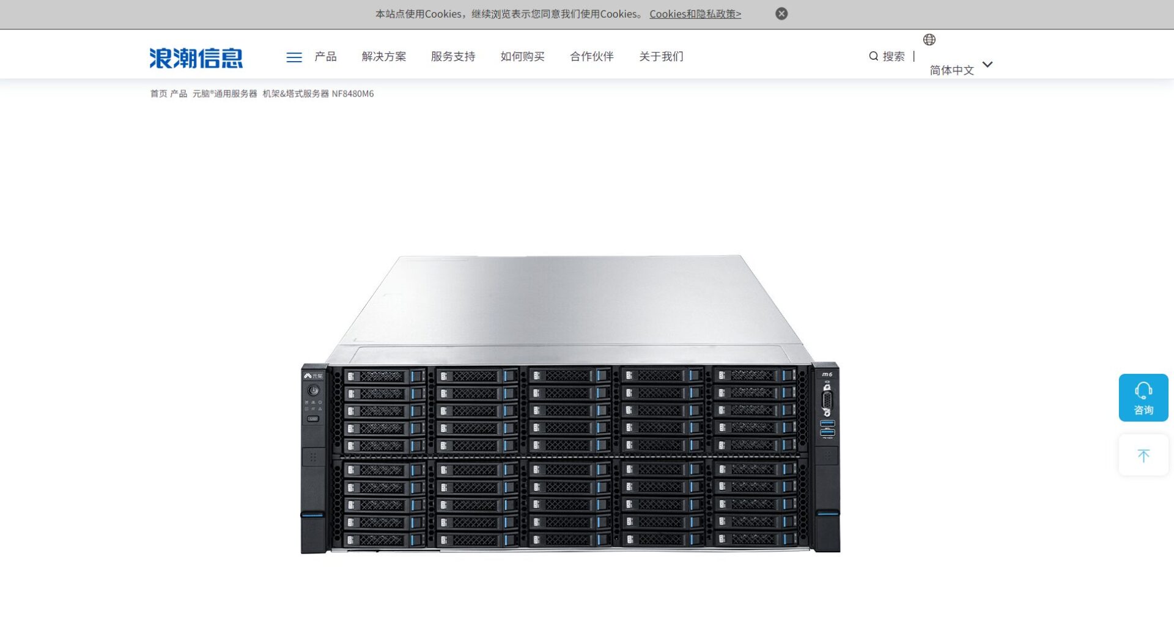This screenshot has width=1174, height=620.
Task: Open the 产品 menu
Action: 325,57
